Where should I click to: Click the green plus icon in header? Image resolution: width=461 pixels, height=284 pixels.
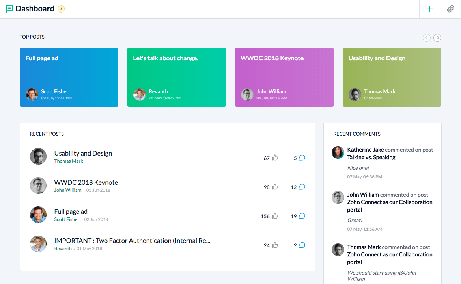(x=429, y=9)
